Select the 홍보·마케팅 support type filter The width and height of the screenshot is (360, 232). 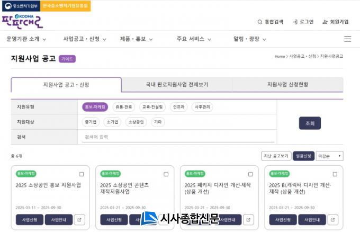click(x=95, y=107)
